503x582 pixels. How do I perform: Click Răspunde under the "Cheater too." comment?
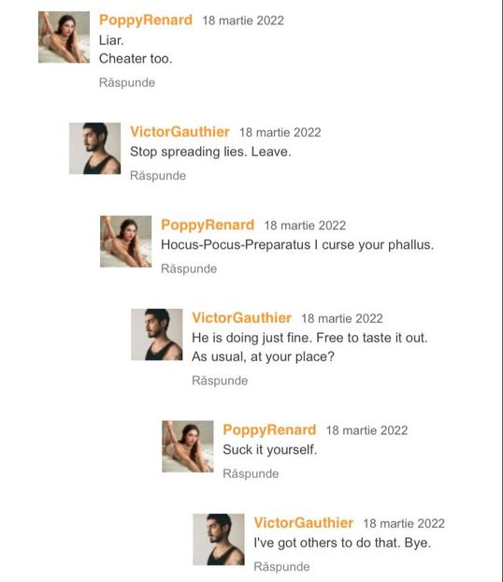127,82
